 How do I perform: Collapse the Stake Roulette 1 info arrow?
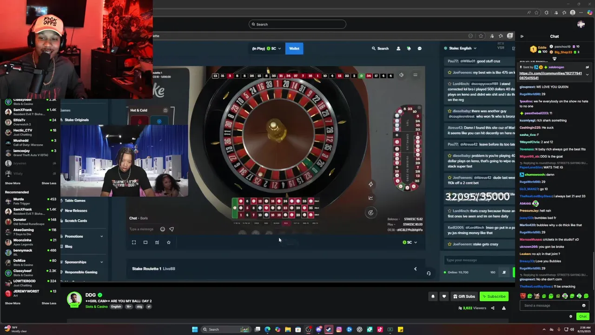tap(415, 268)
